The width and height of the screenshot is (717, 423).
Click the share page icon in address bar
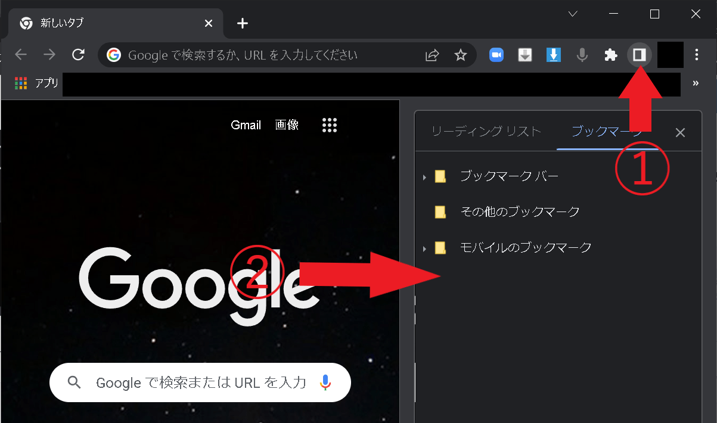(x=432, y=55)
